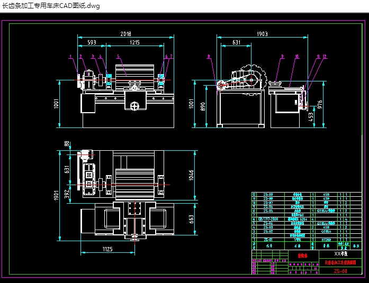369x283 pixels.
Task: Click part balloon number 5 in front view
Action: [118, 57]
